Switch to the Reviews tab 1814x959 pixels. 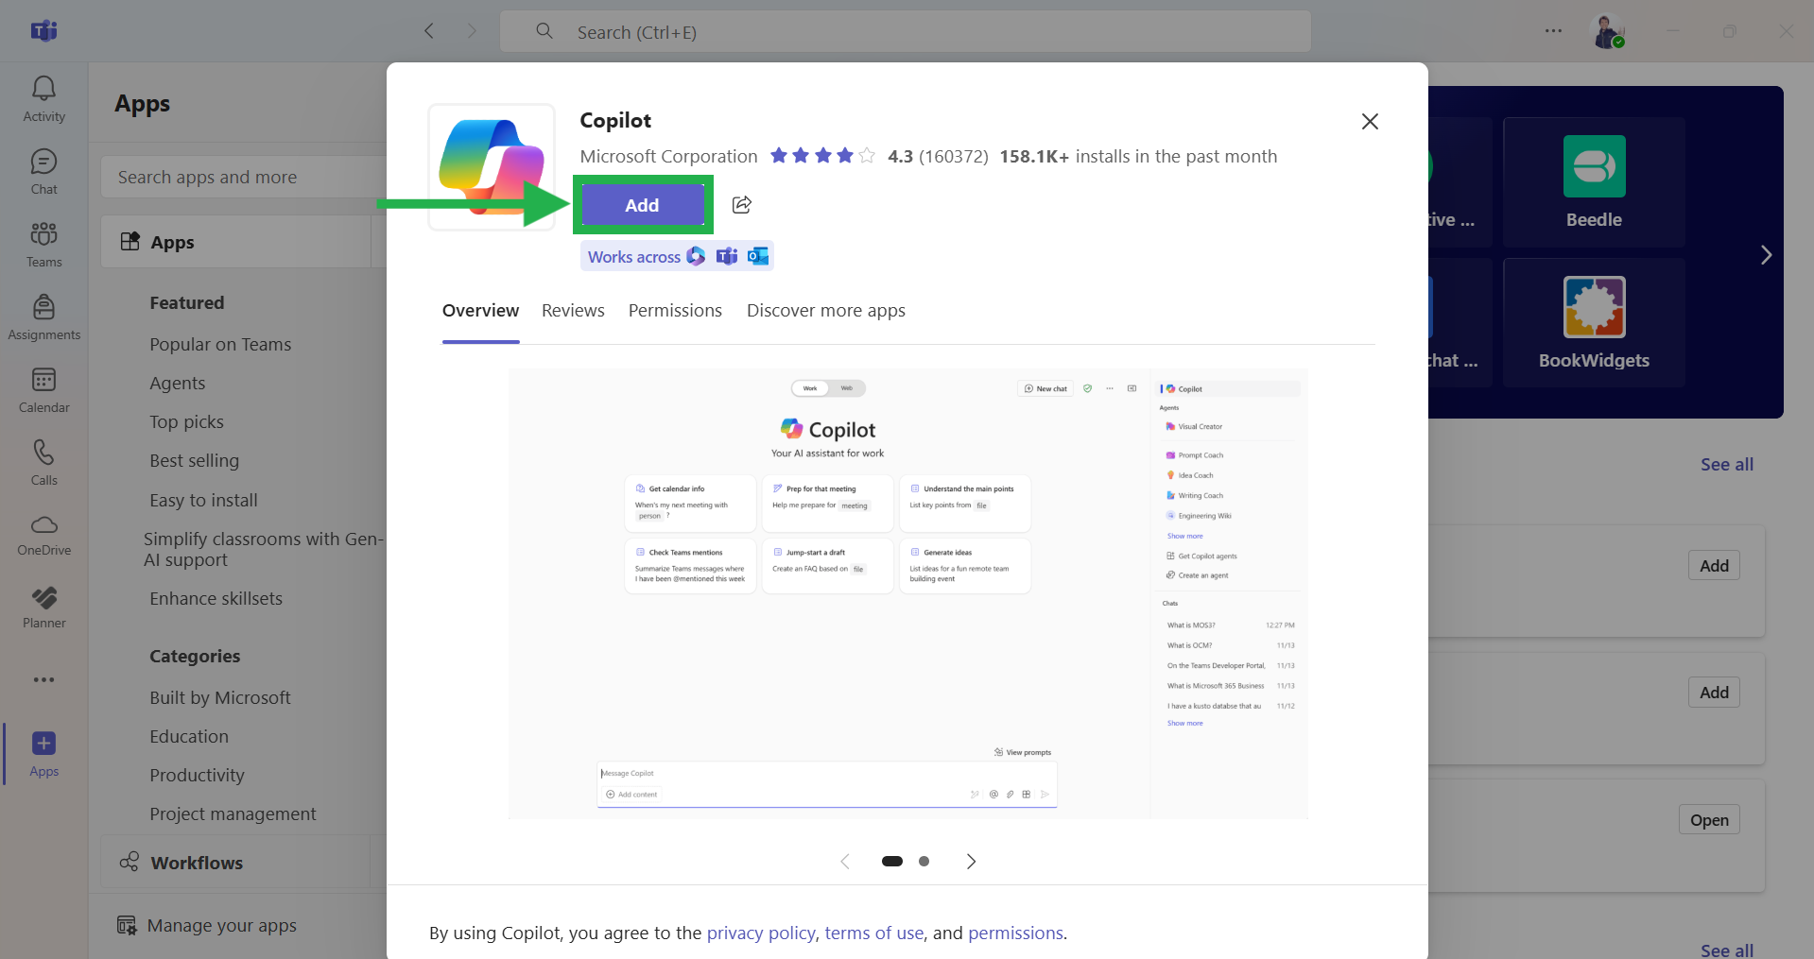click(x=573, y=311)
